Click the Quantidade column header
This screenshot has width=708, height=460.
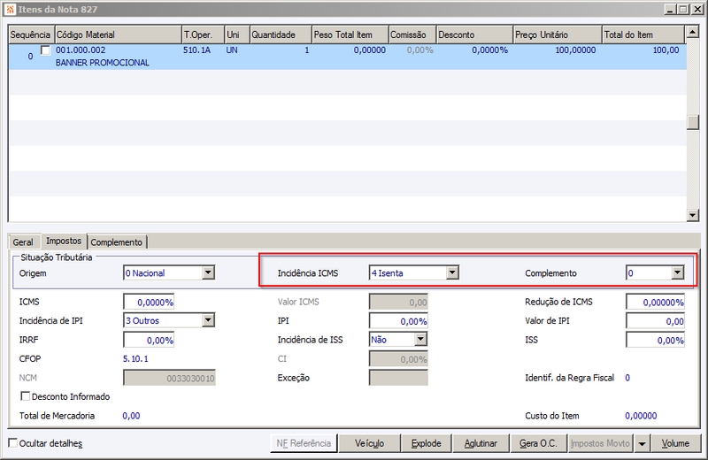[x=281, y=34]
